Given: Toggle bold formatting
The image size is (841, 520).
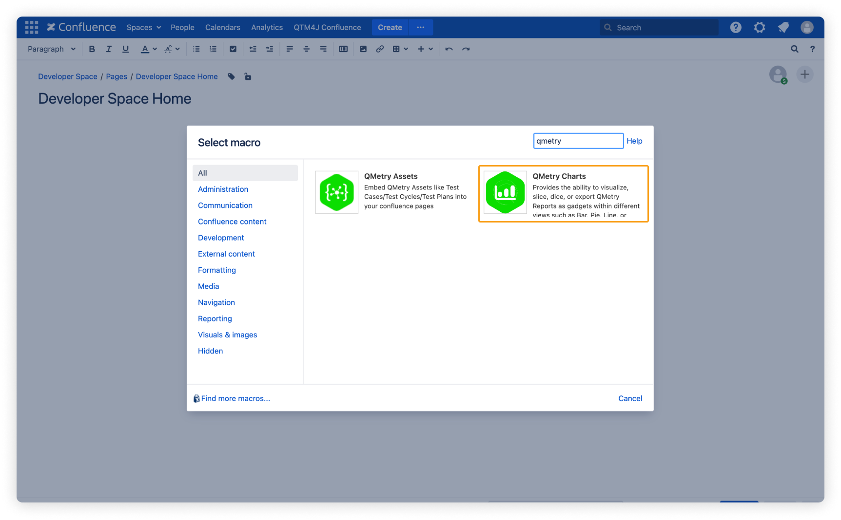Looking at the screenshot, I should point(92,49).
